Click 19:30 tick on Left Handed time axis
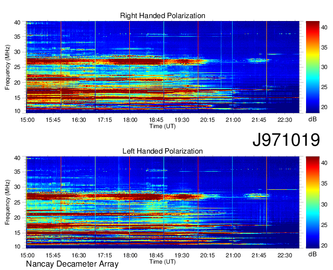 tap(182, 255)
